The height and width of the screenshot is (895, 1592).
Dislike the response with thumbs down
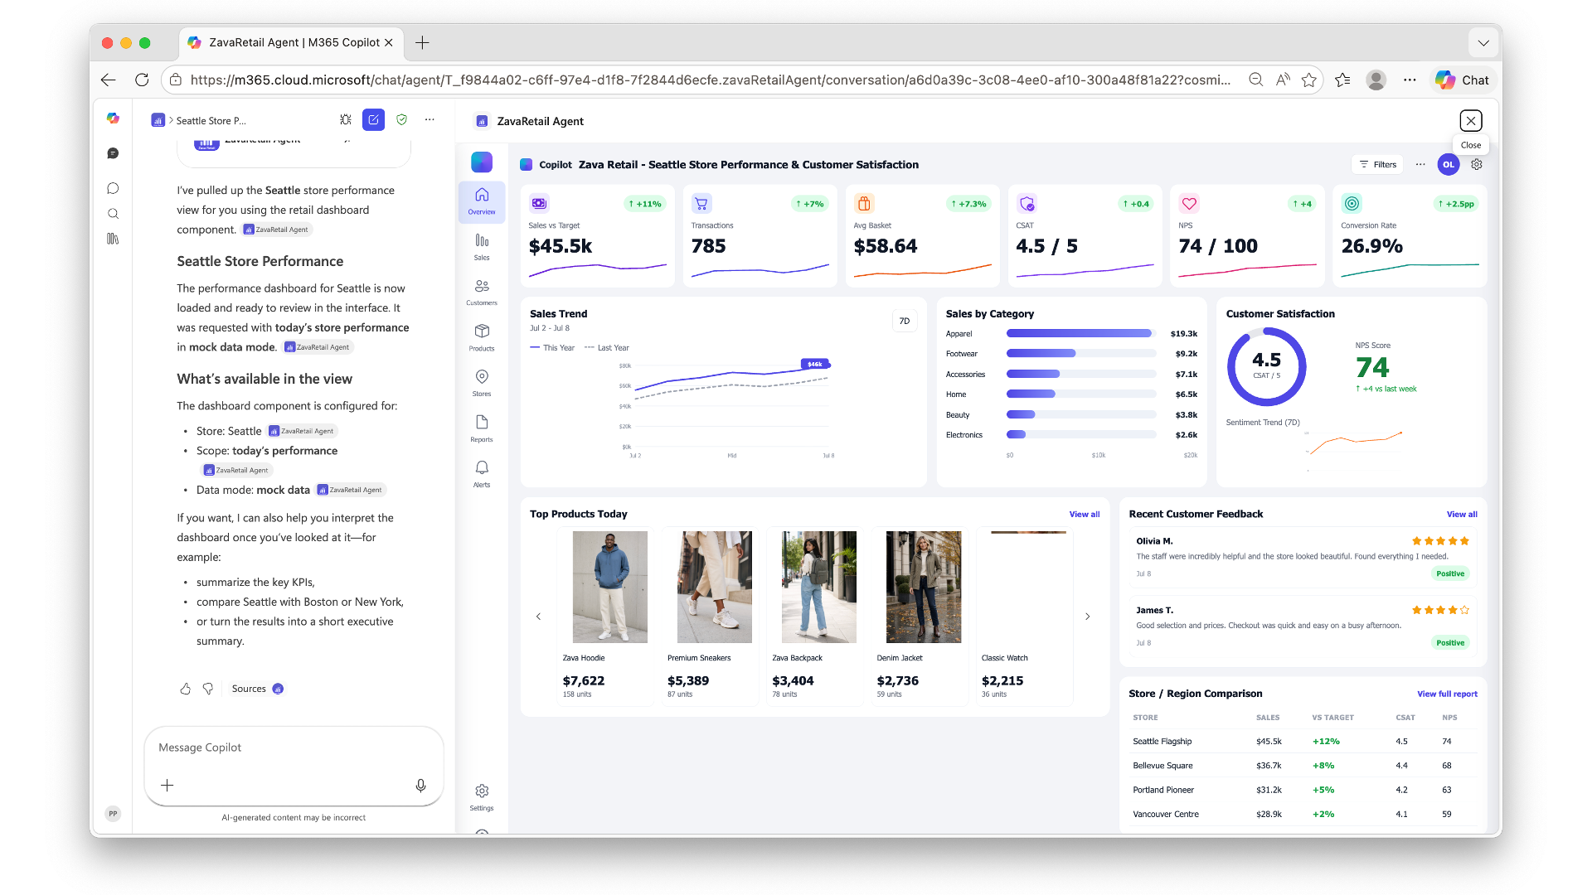(x=208, y=689)
